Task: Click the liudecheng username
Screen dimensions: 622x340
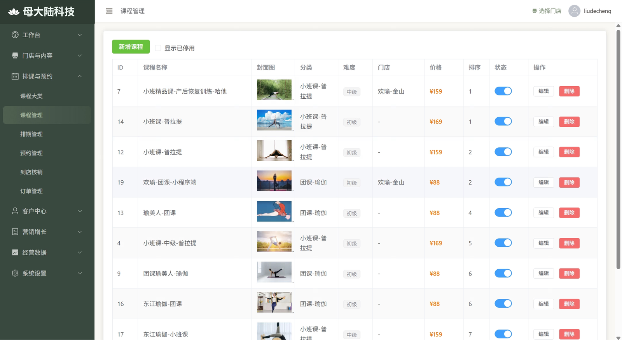Action: (598, 11)
